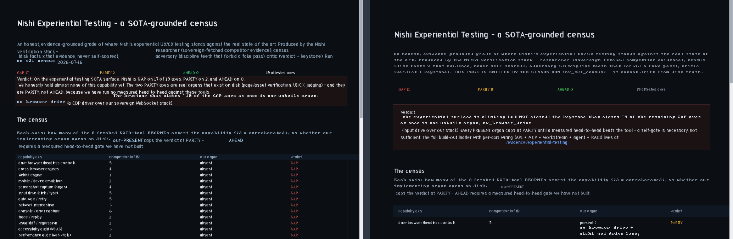Click the mobile / device emulation row
The width and height of the screenshot is (733, 239).
[181, 181]
